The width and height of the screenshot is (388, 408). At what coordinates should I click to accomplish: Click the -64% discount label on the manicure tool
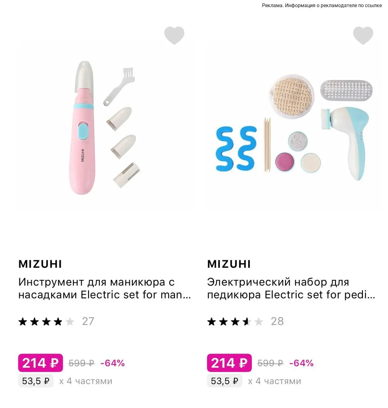[x=113, y=363]
